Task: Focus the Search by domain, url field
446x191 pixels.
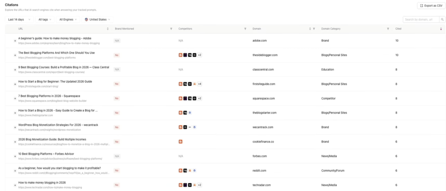Action: pyautogui.click(x=421, y=20)
